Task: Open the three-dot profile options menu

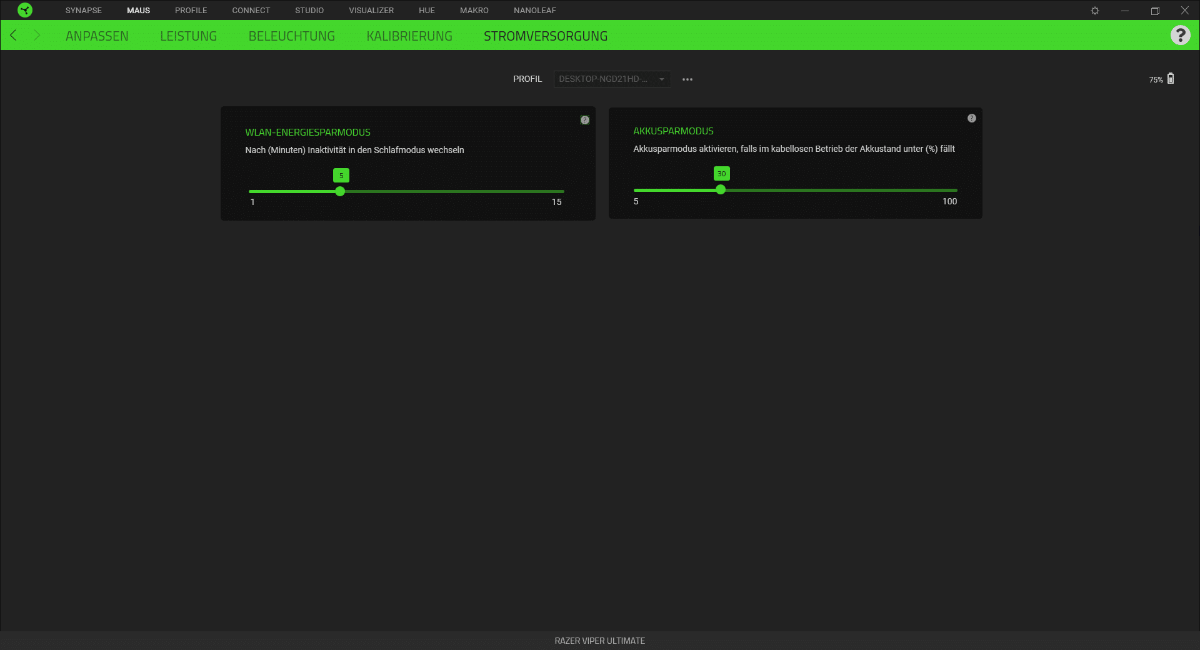Action: click(687, 79)
